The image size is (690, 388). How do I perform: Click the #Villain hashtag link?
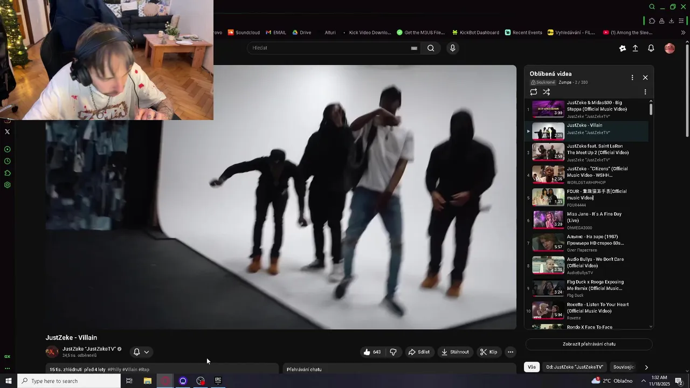point(129,370)
